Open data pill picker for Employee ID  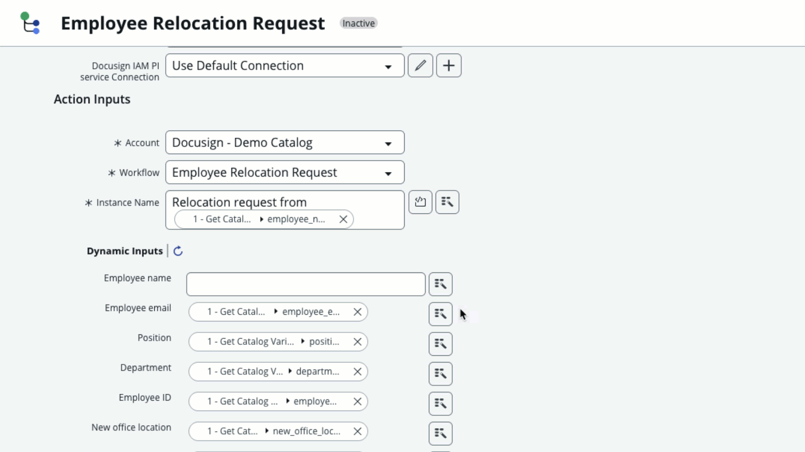coord(440,403)
